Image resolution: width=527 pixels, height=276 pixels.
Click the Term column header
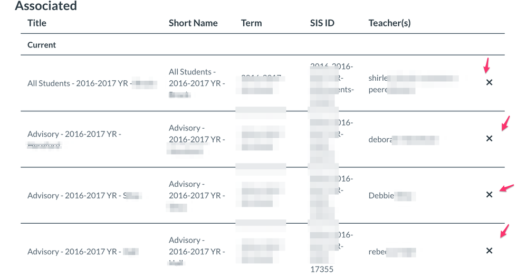tap(252, 23)
